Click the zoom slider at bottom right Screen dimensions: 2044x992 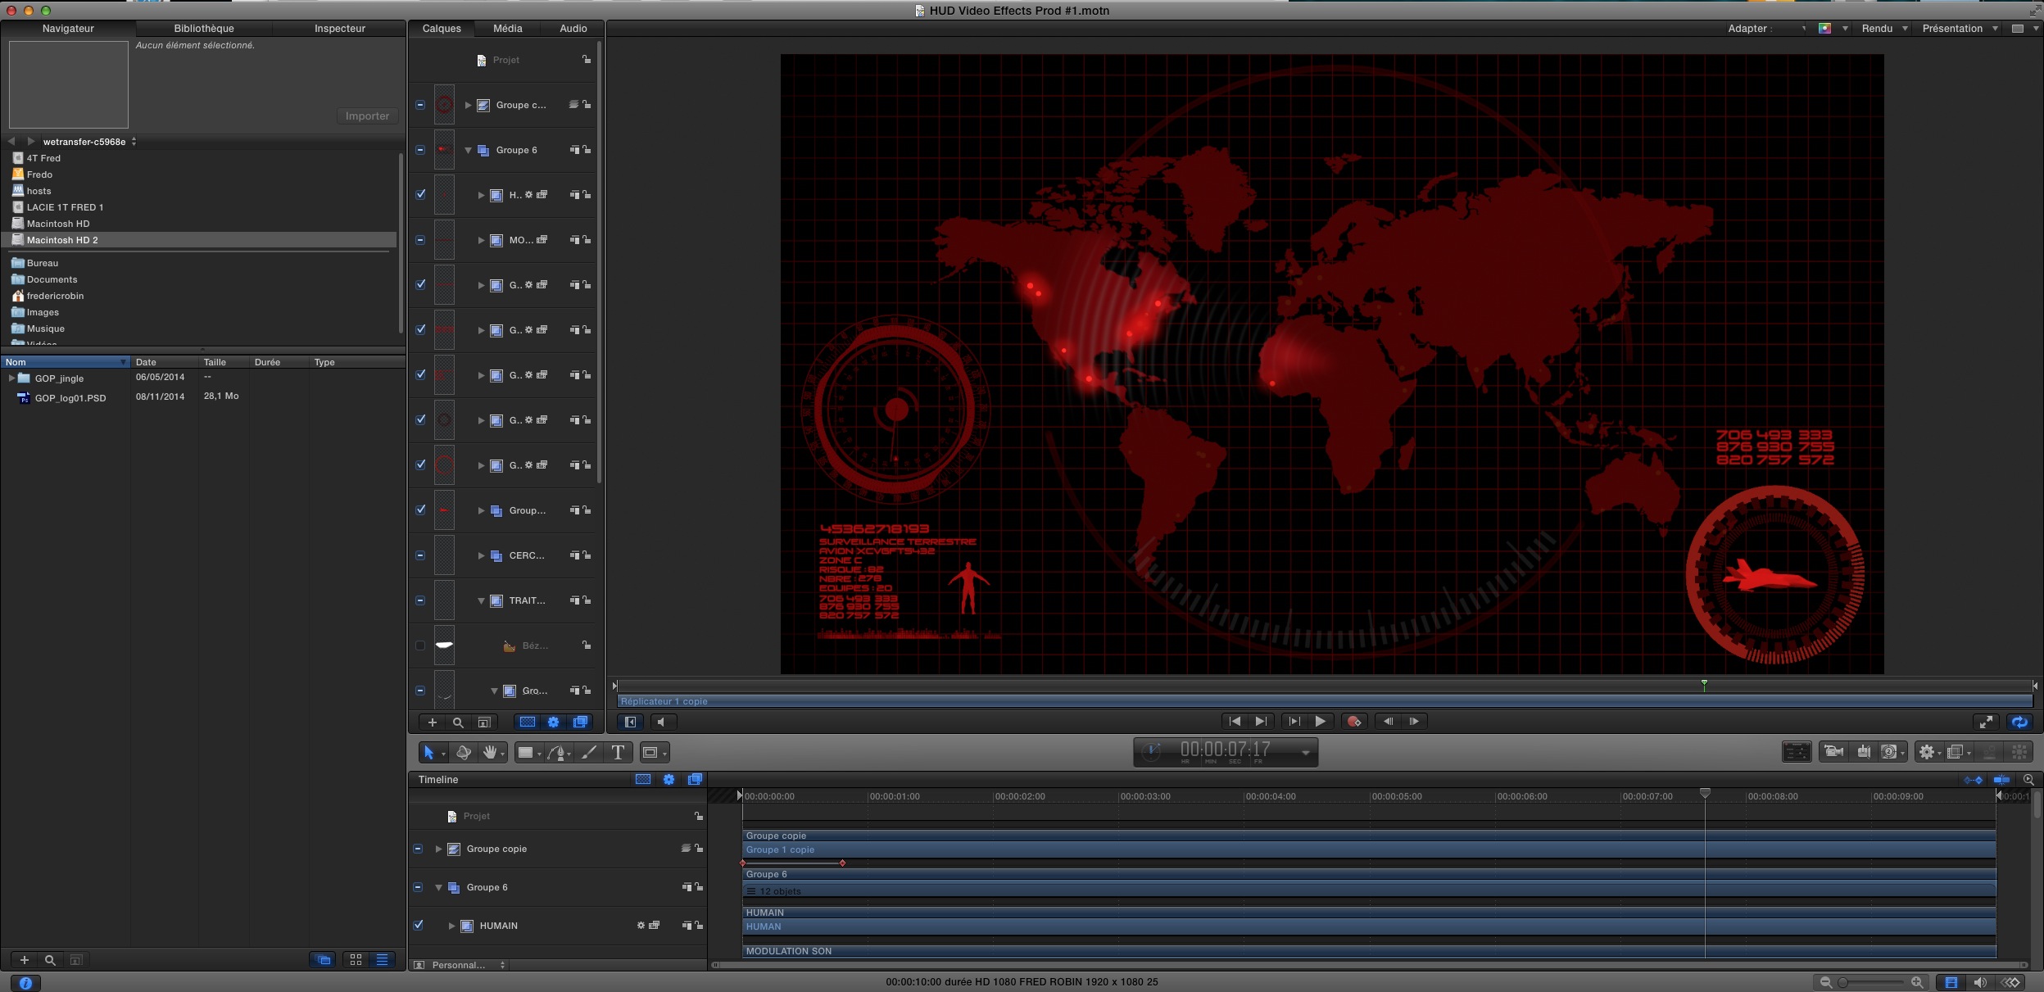click(1871, 982)
